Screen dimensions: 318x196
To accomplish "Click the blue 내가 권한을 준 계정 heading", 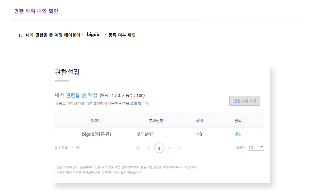I will [76, 95].
